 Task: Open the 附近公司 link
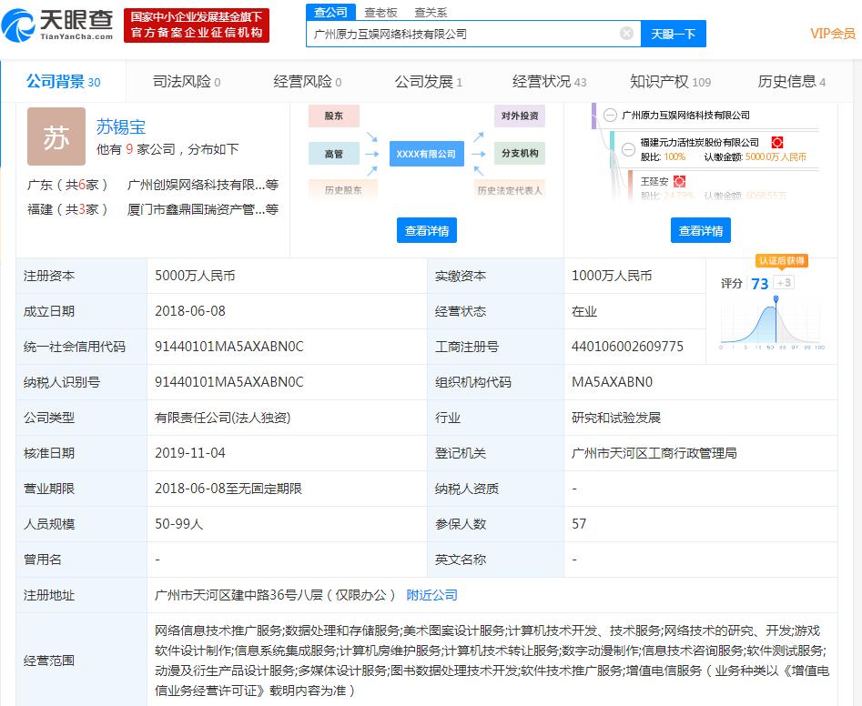(431, 595)
